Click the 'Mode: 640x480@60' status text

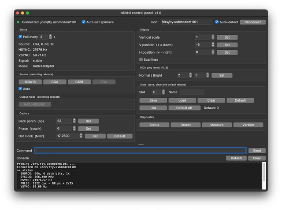click(36, 66)
